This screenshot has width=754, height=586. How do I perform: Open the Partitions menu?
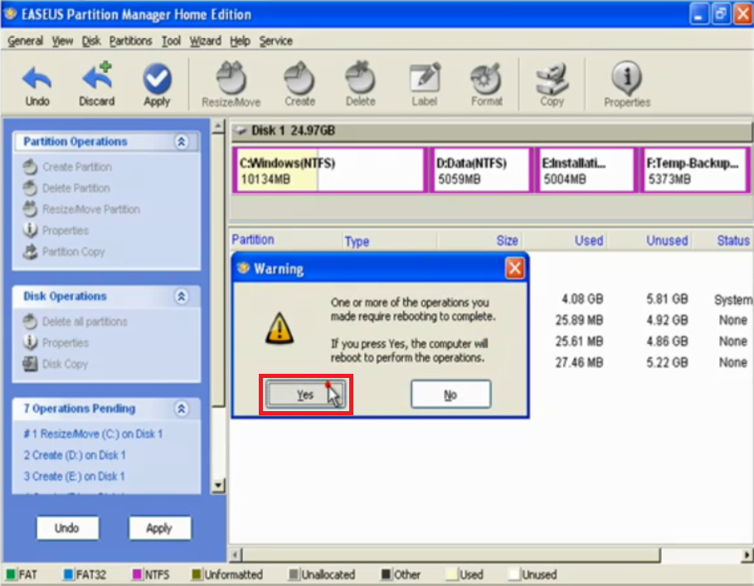(130, 41)
